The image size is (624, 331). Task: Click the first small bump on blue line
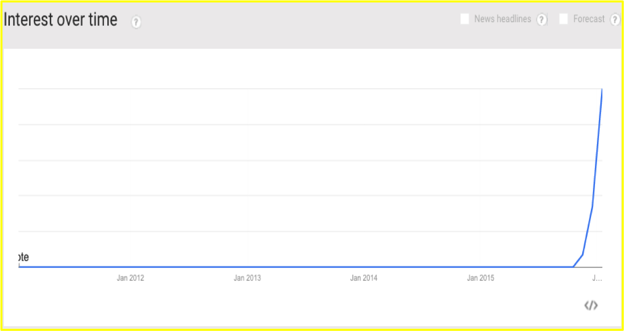click(x=583, y=255)
